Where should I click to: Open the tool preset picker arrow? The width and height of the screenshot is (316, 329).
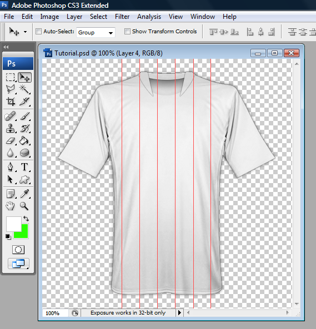(x=25, y=32)
